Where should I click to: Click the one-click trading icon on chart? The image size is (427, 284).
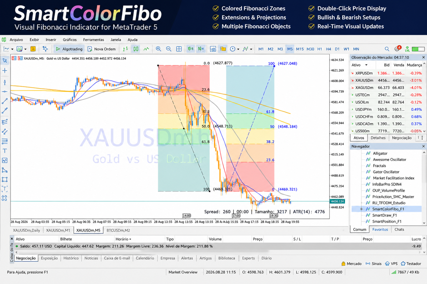coord(14,58)
